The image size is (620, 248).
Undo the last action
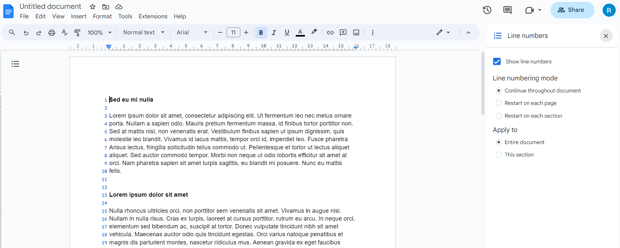point(26,32)
